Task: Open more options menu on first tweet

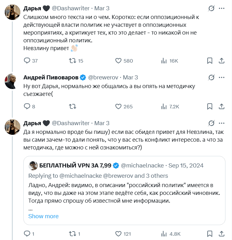Action: pyautogui.click(x=221, y=8)
